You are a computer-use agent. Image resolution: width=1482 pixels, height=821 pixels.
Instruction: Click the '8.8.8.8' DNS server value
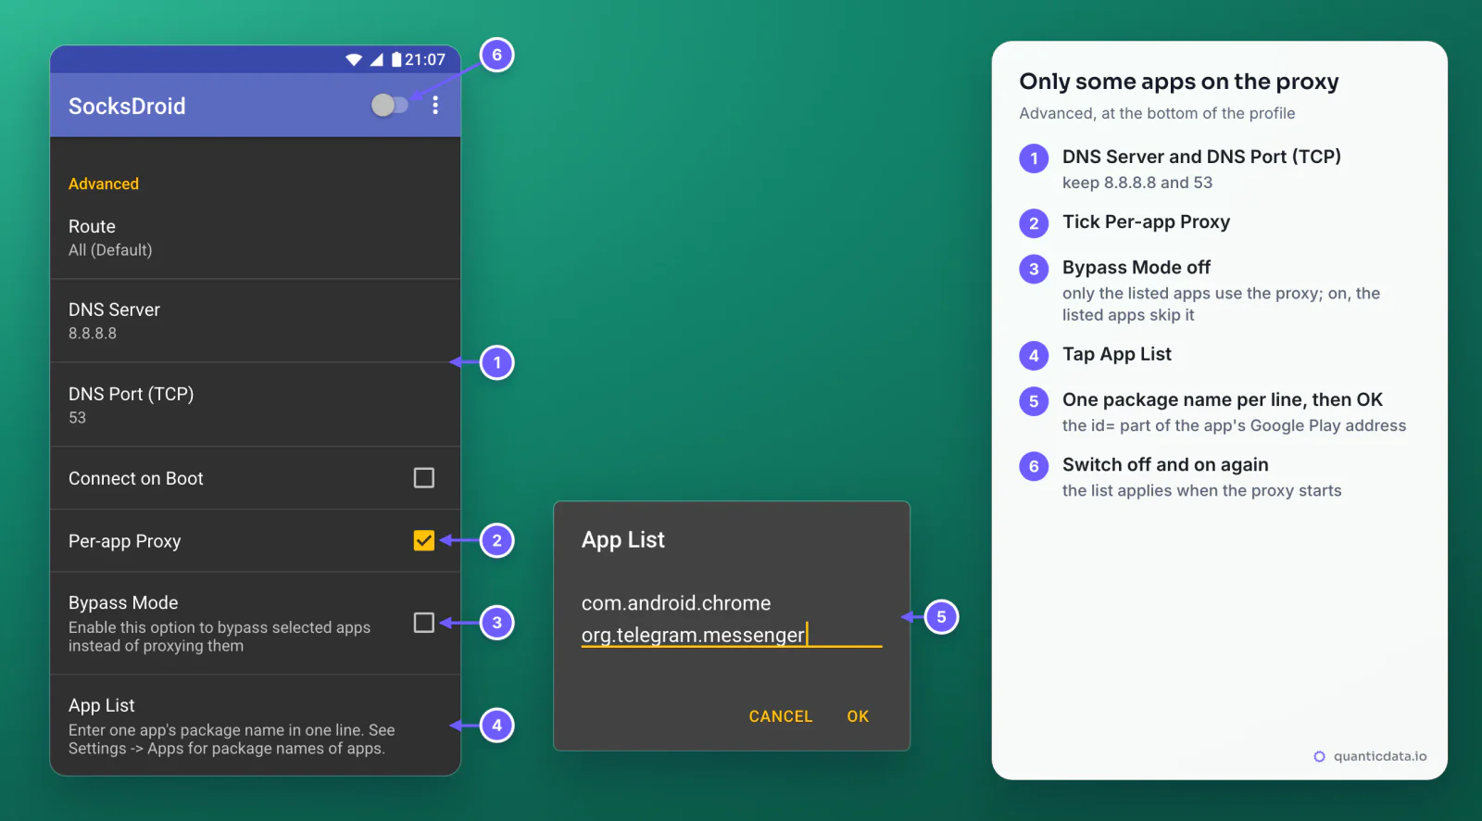(93, 334)
